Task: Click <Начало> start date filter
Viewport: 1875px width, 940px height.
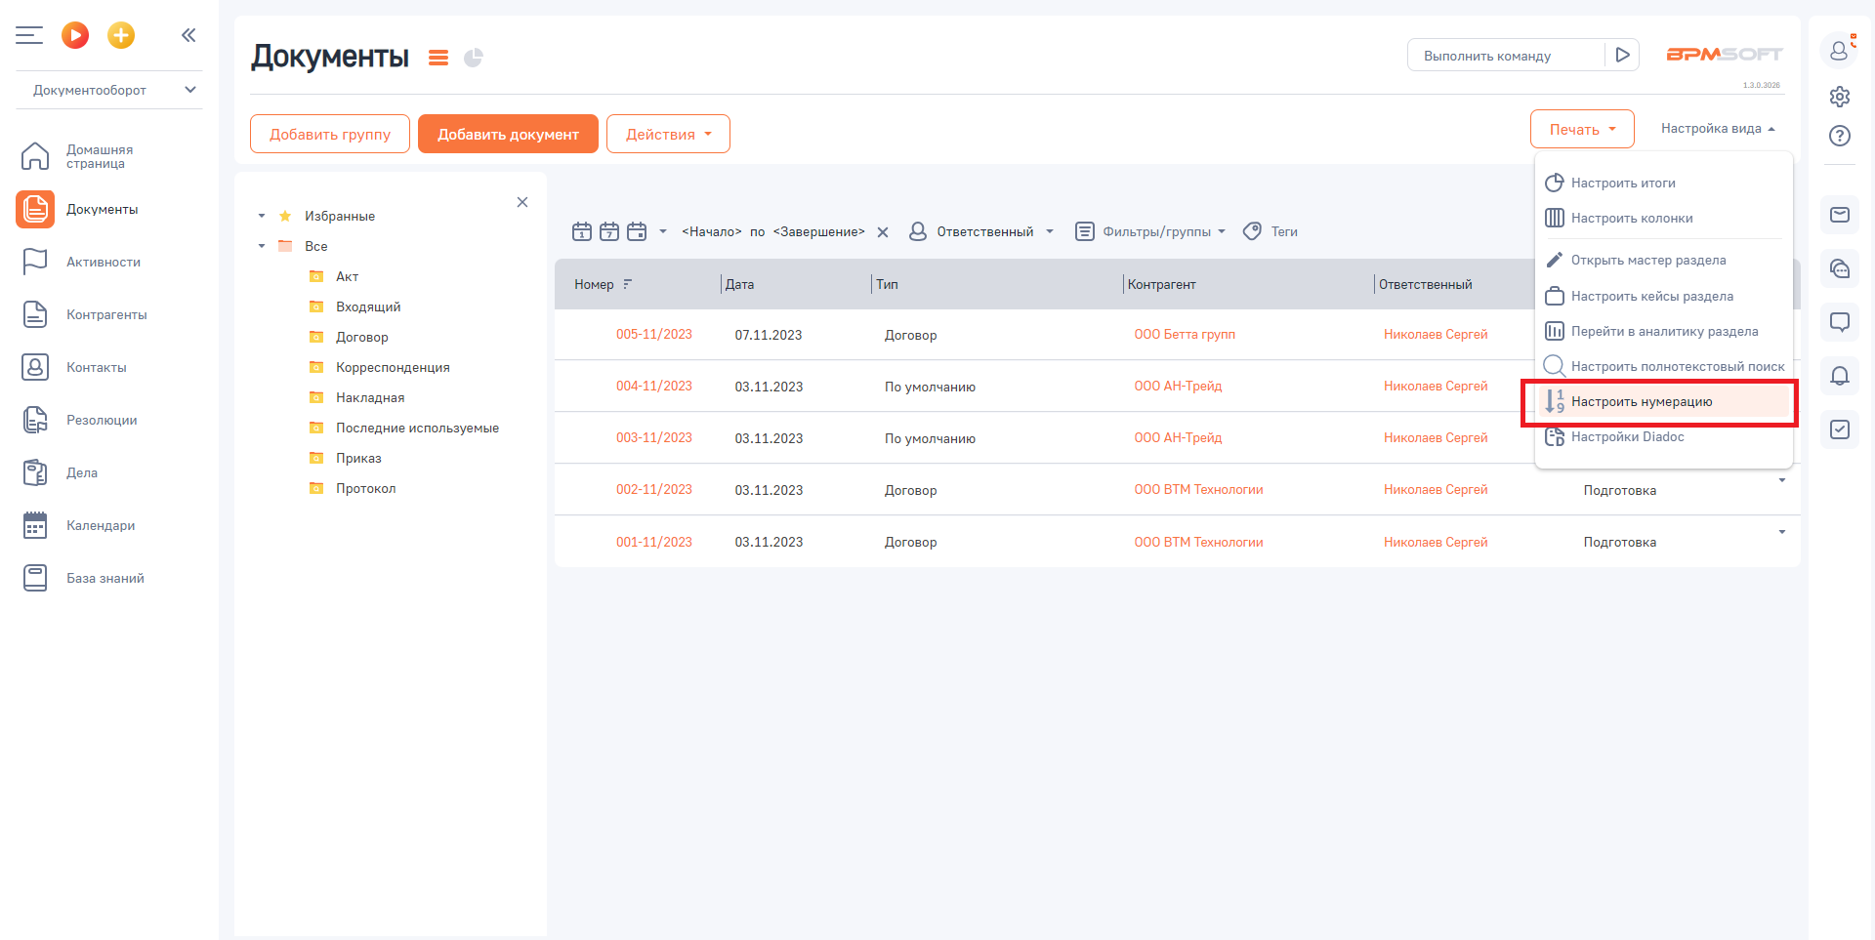Action: [712, 231]
